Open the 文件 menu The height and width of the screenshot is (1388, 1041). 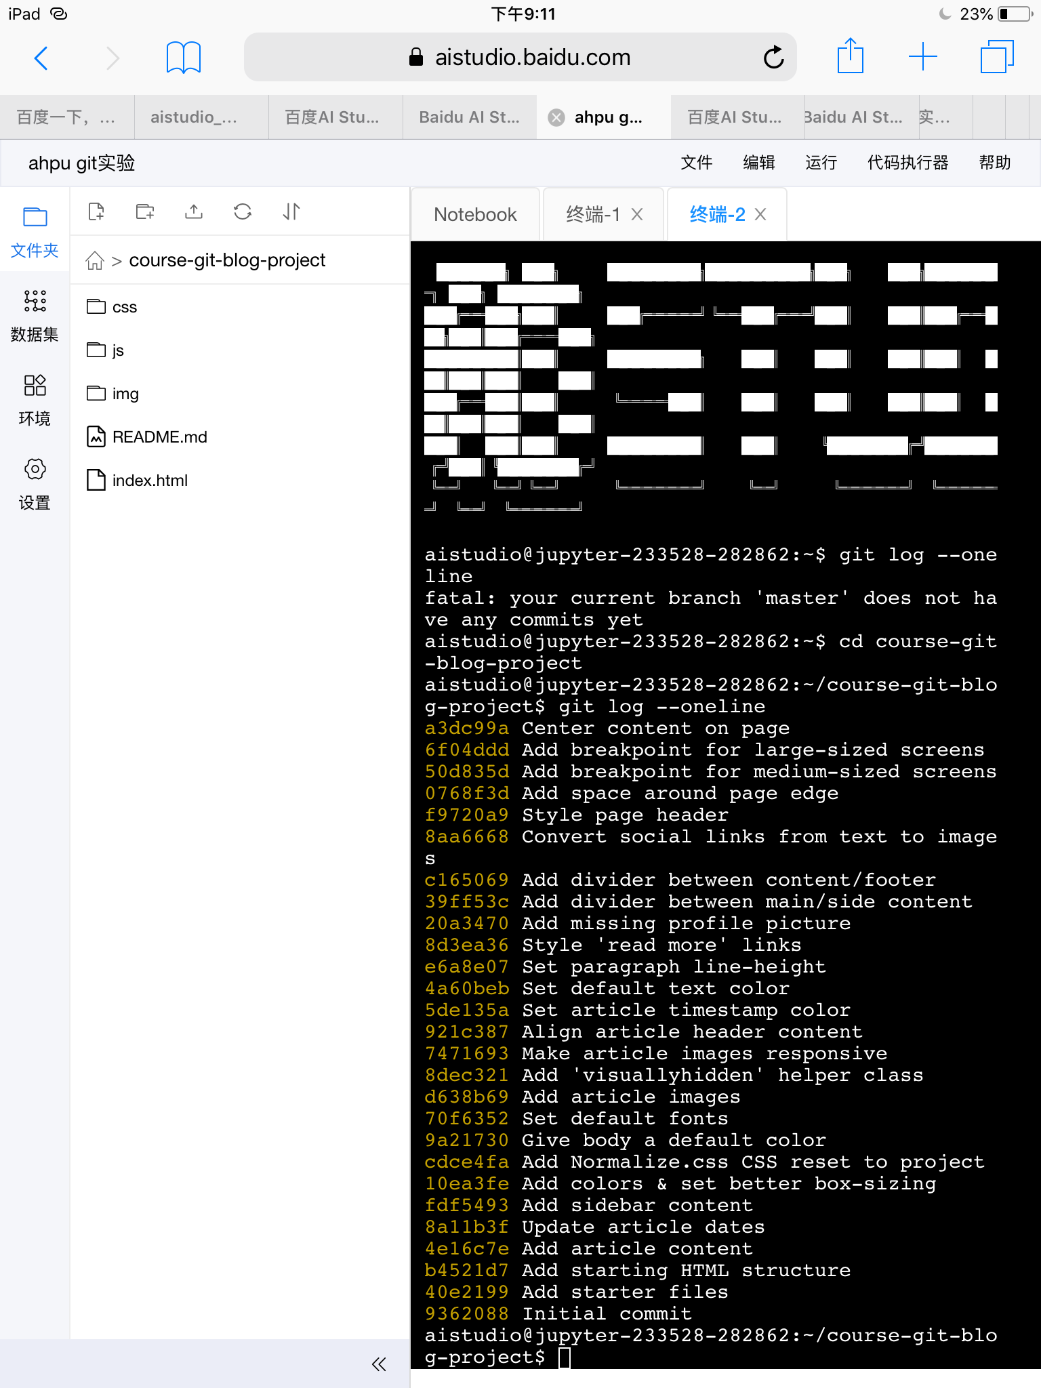pyautogui.click(x=697, y=163)
